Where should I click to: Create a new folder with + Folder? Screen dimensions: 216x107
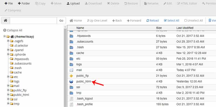[x=24, y=4]
